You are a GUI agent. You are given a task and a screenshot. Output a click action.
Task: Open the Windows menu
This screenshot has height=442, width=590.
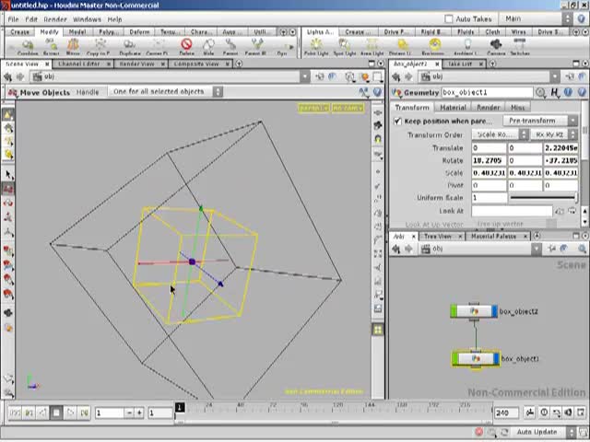click(87, 19)
